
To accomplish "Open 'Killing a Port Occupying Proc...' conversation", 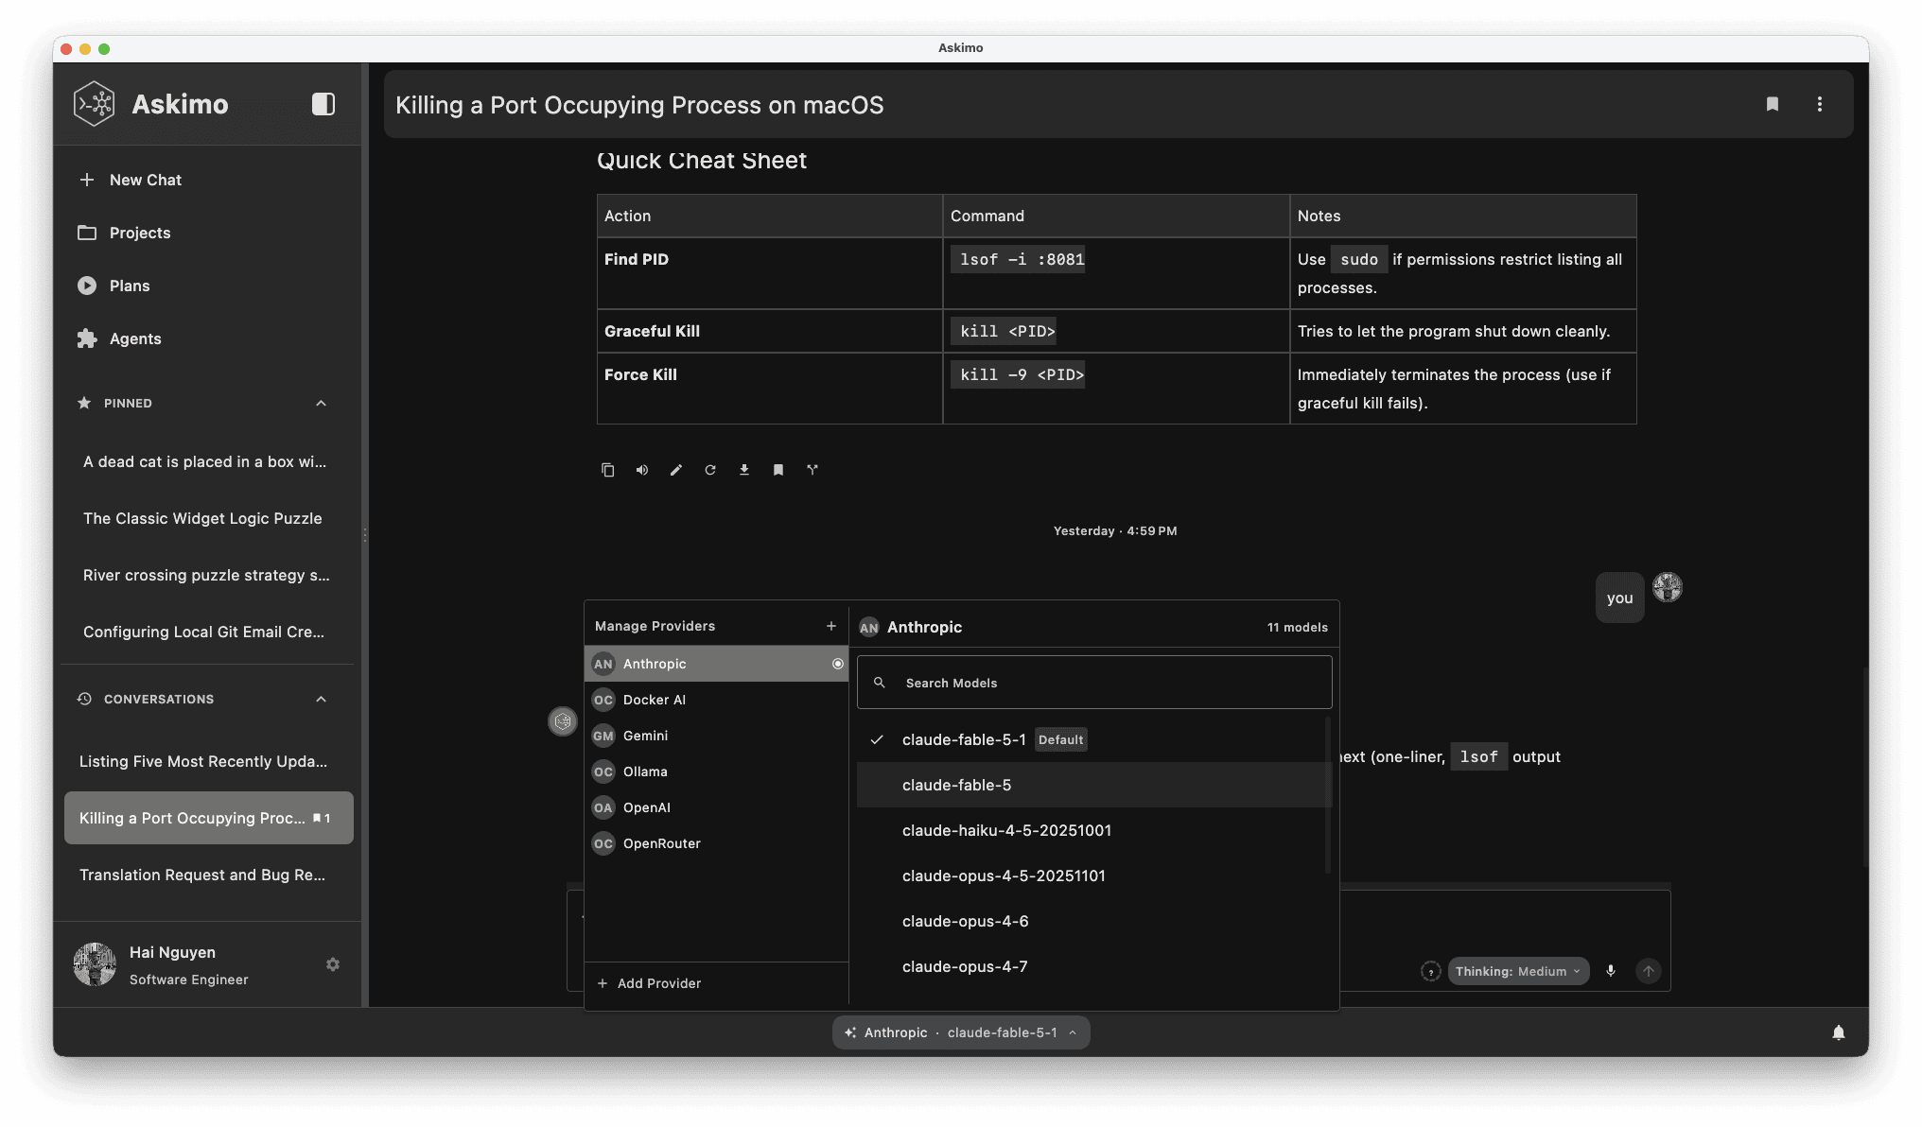I will (209, 818).
